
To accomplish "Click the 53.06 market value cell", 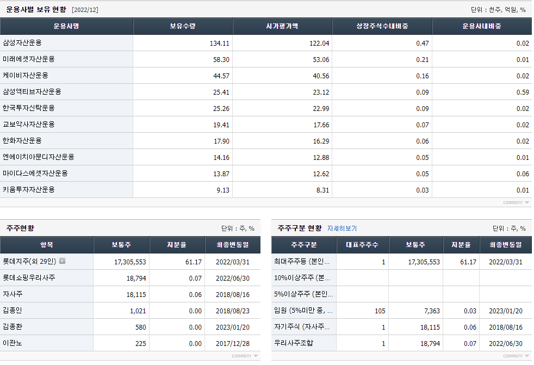I will 321,60.
